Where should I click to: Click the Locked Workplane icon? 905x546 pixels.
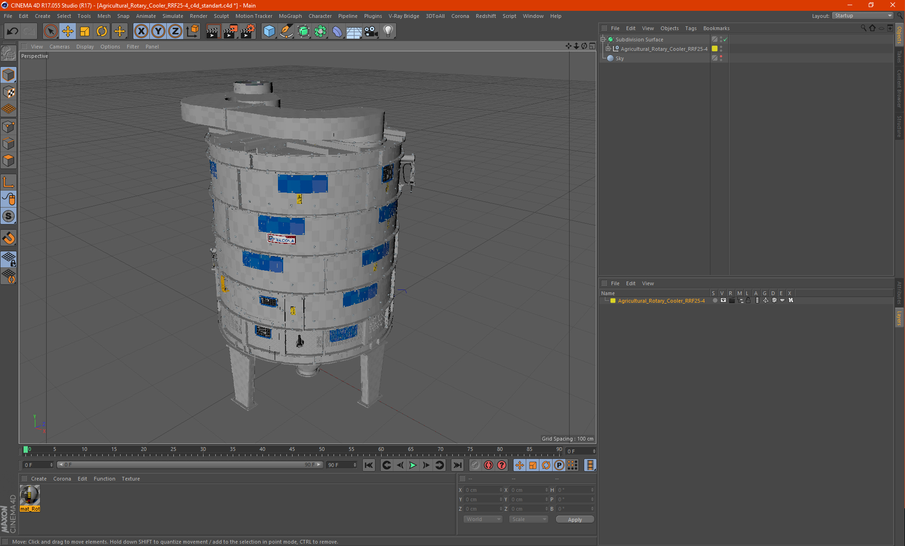tap(9, 259)
